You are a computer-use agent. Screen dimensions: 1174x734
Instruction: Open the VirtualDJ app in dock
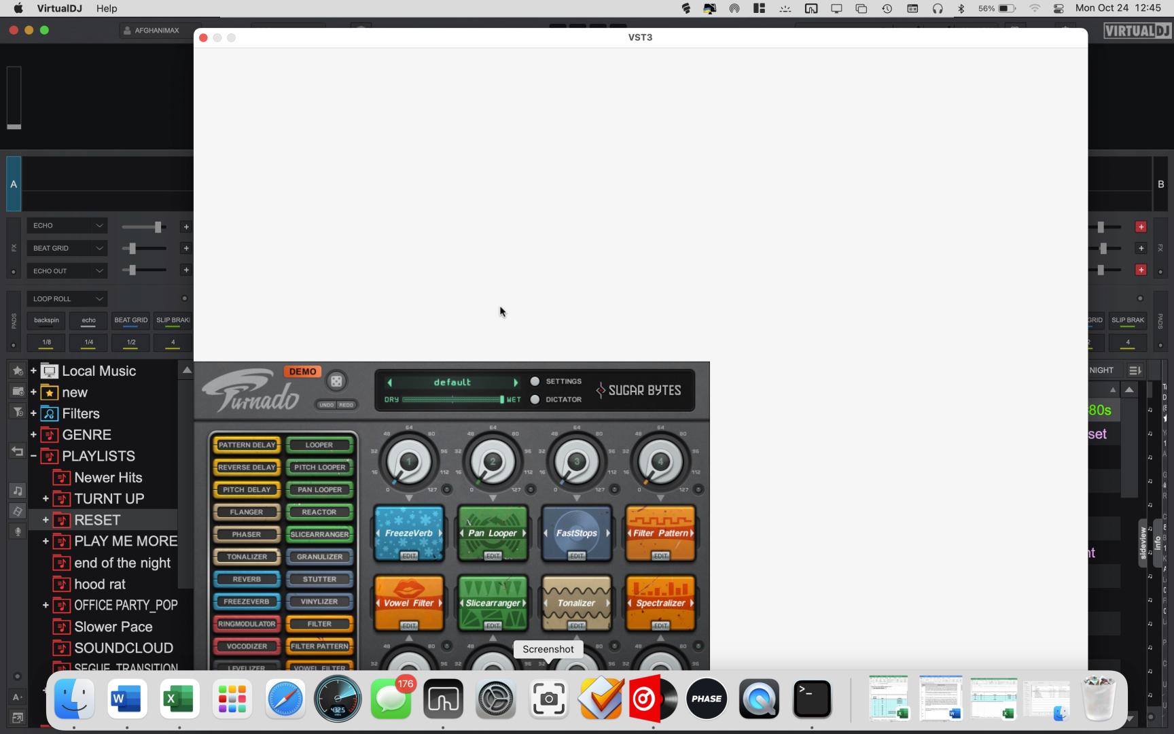pyautogui.click(x=654, y=699)
